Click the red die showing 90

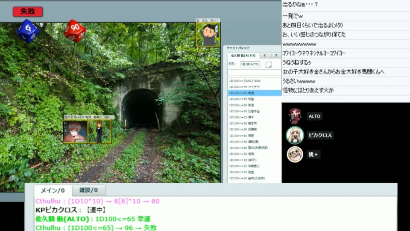click(75, 31)
